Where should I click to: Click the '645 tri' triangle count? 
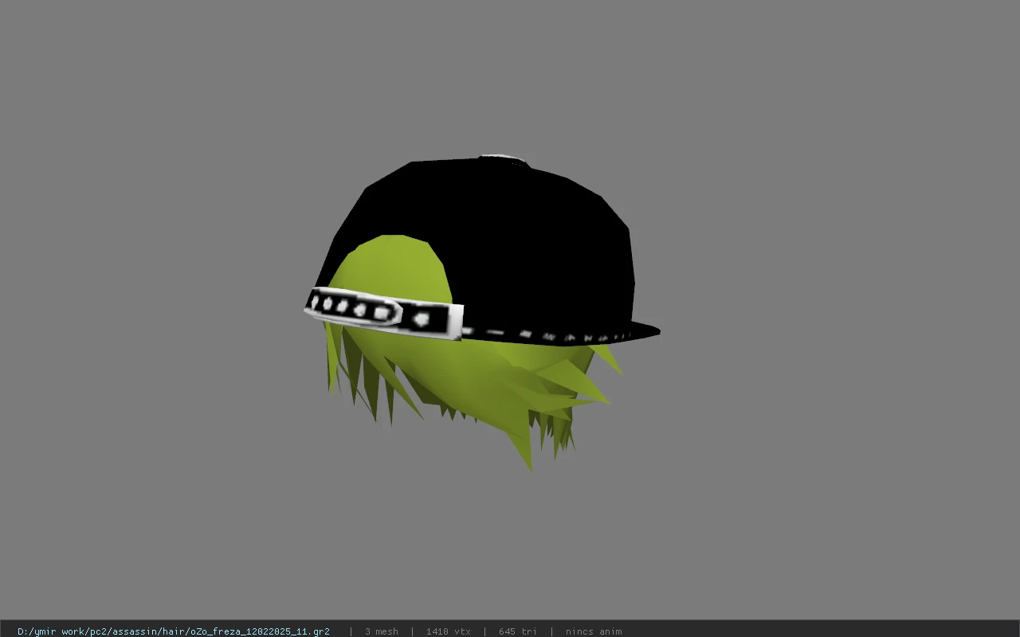[x=518, y=631]
